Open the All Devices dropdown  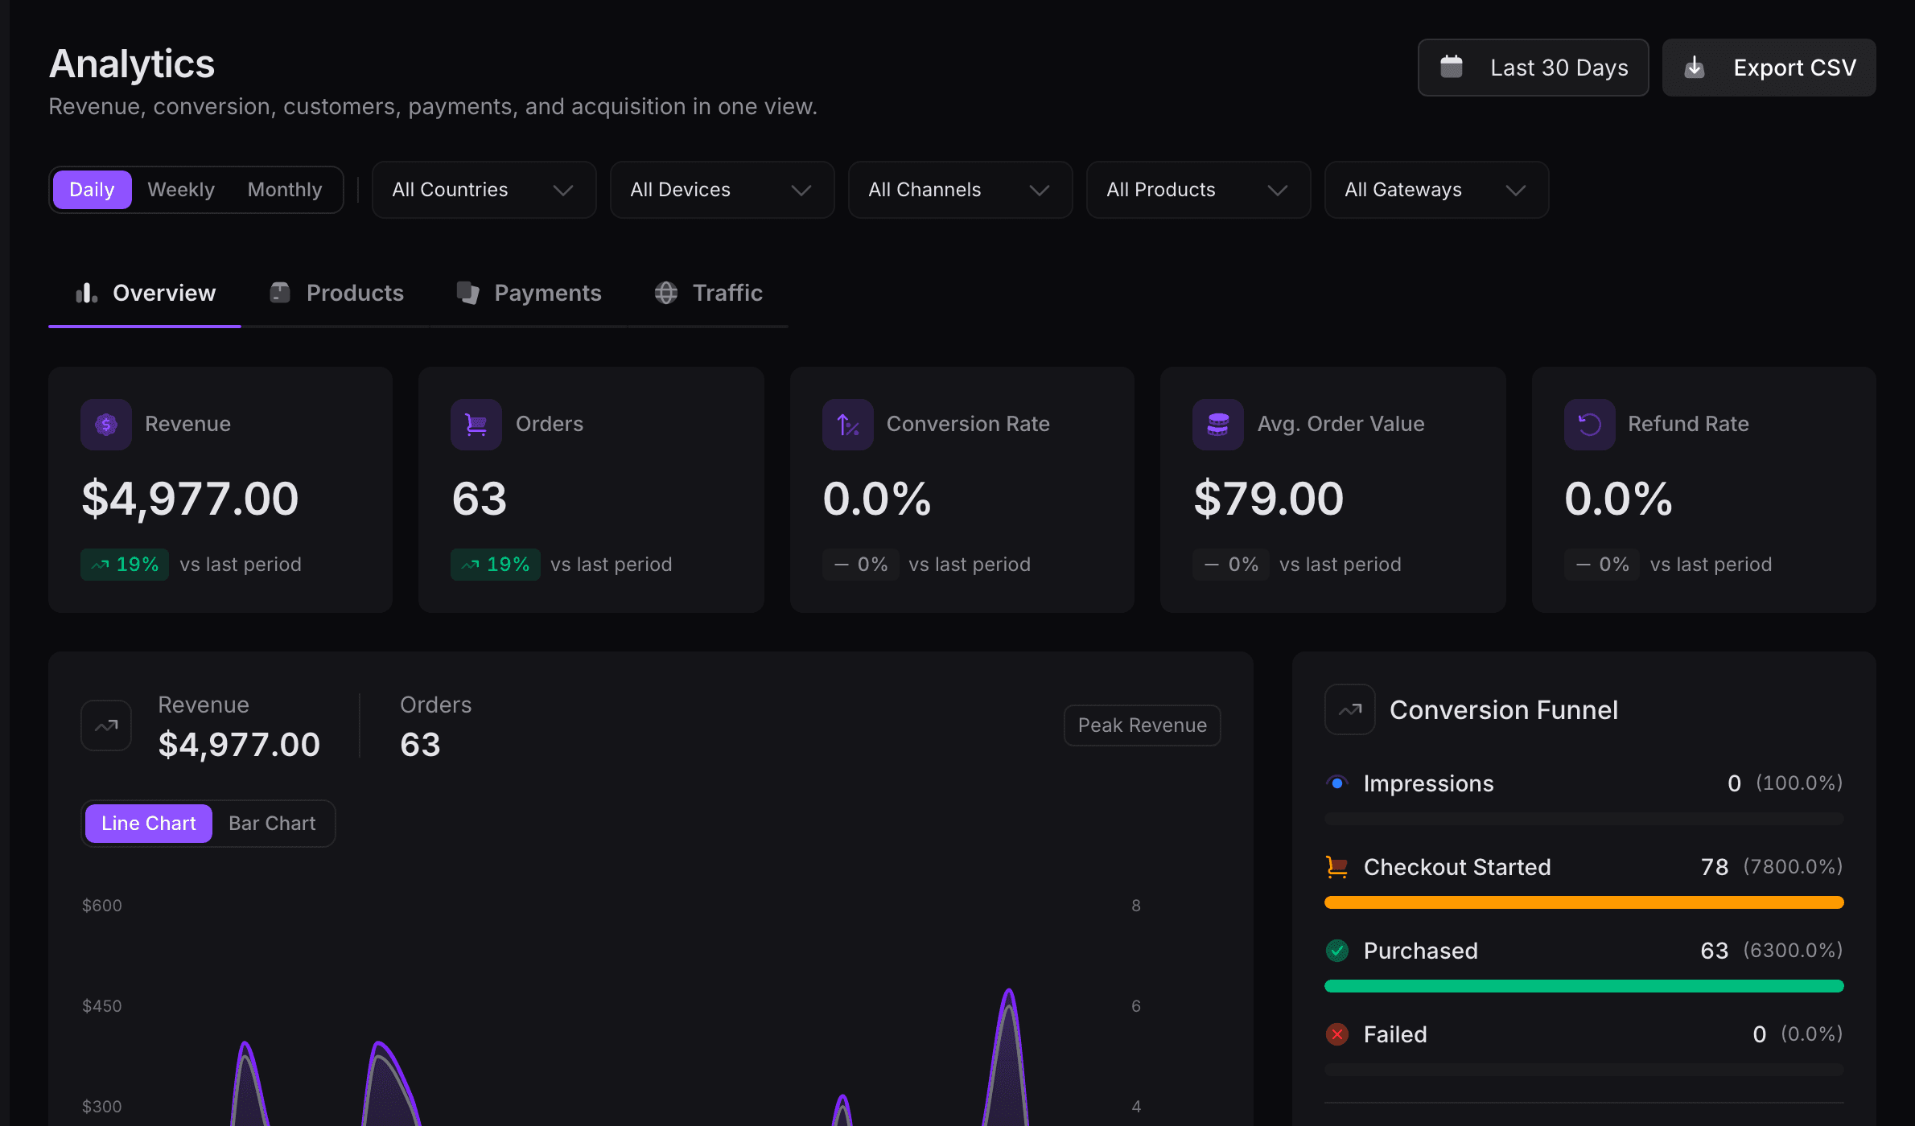[721, 189]
